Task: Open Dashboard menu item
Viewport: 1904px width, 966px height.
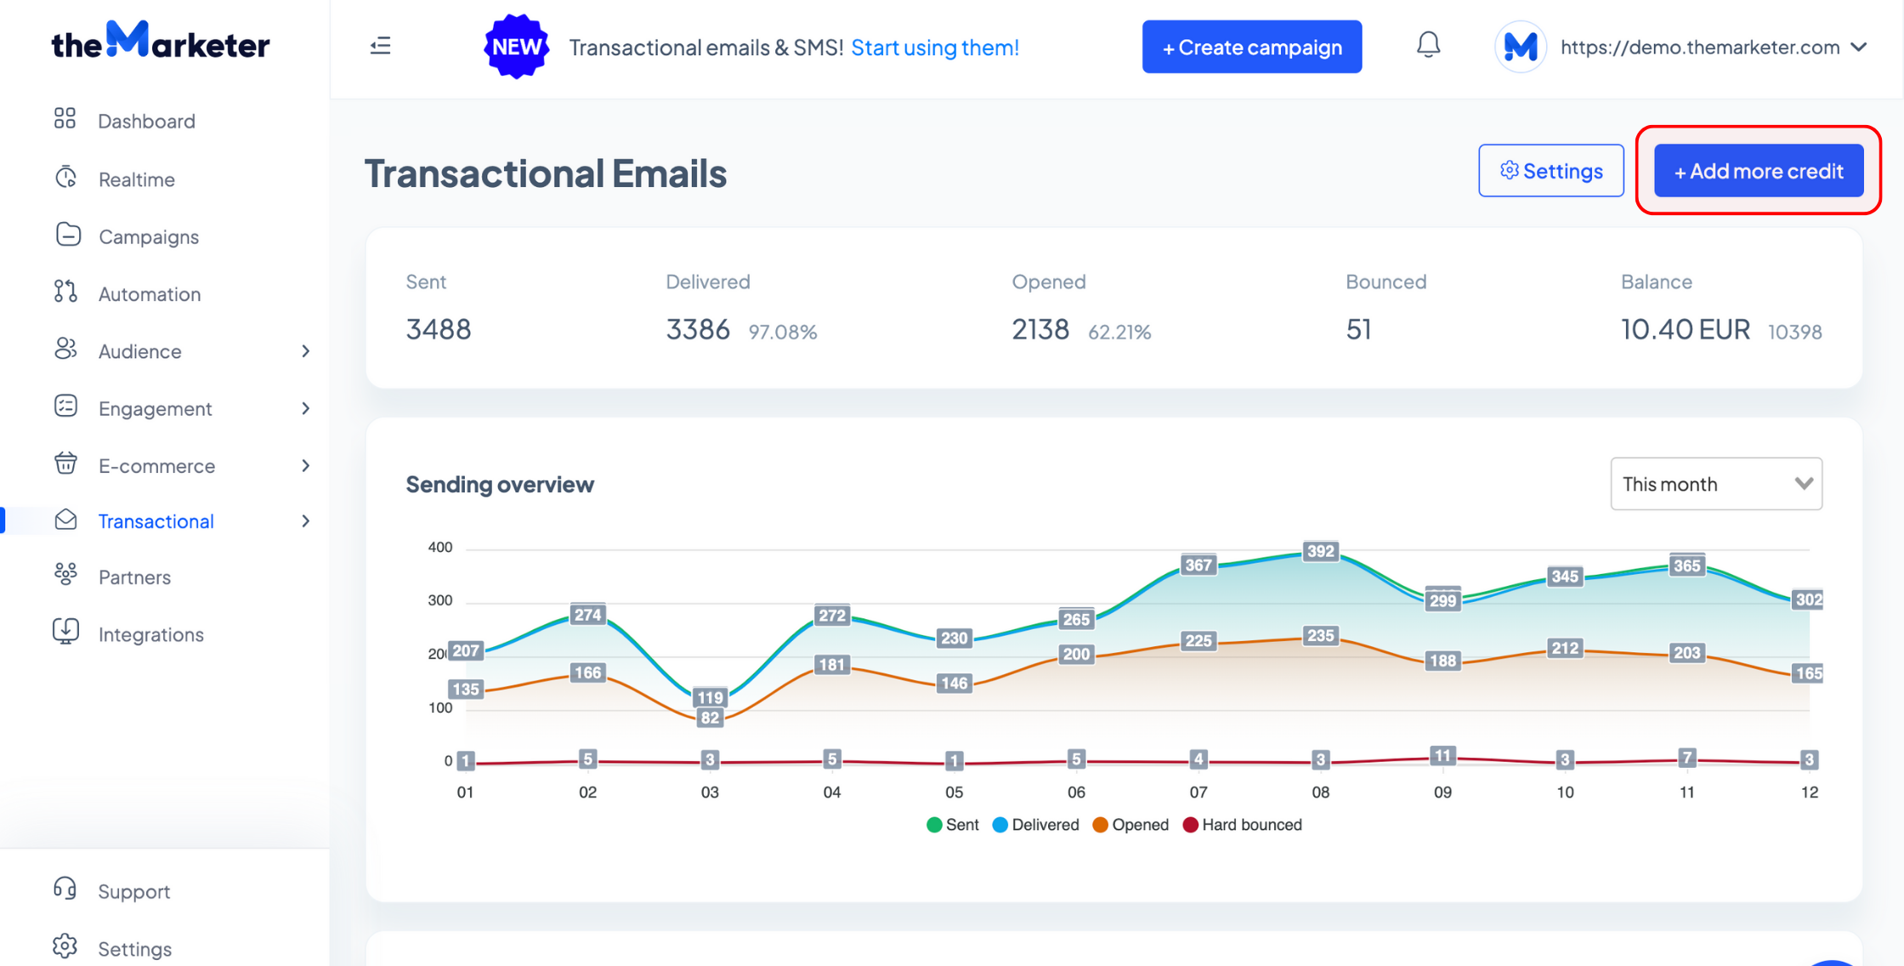Action: (x=146, y=121)
